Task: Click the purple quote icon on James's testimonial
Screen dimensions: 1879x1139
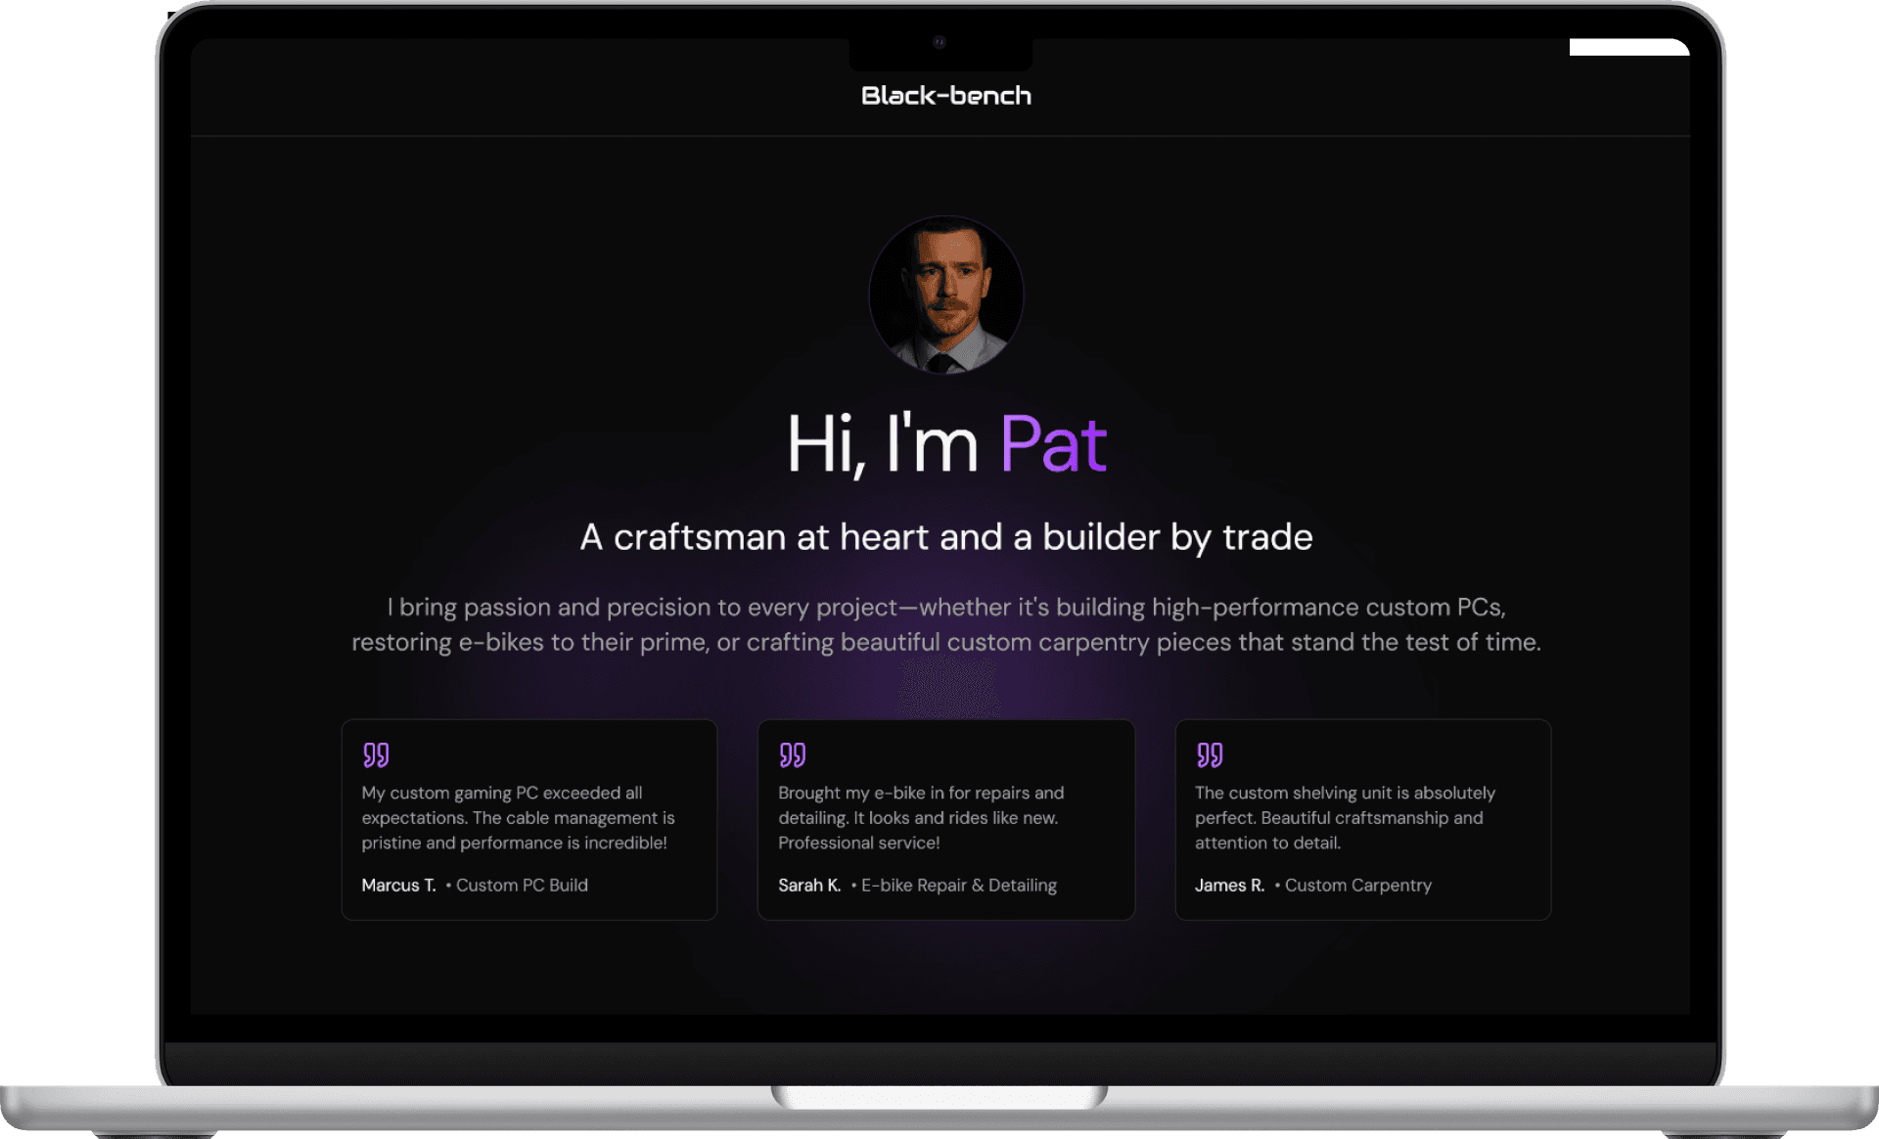Action: (x=1210, y=754)
